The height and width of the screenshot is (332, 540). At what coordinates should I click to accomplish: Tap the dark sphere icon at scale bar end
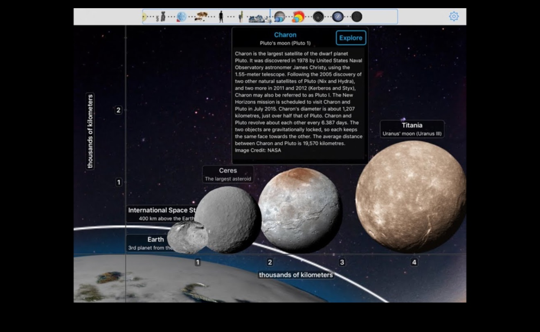(357, 17)
